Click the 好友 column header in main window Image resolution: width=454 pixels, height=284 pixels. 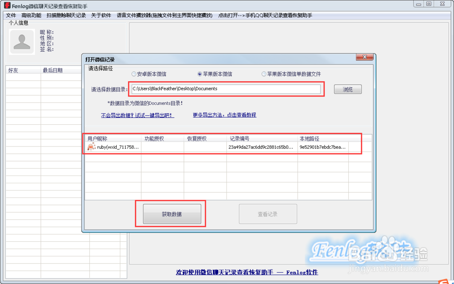23,70
